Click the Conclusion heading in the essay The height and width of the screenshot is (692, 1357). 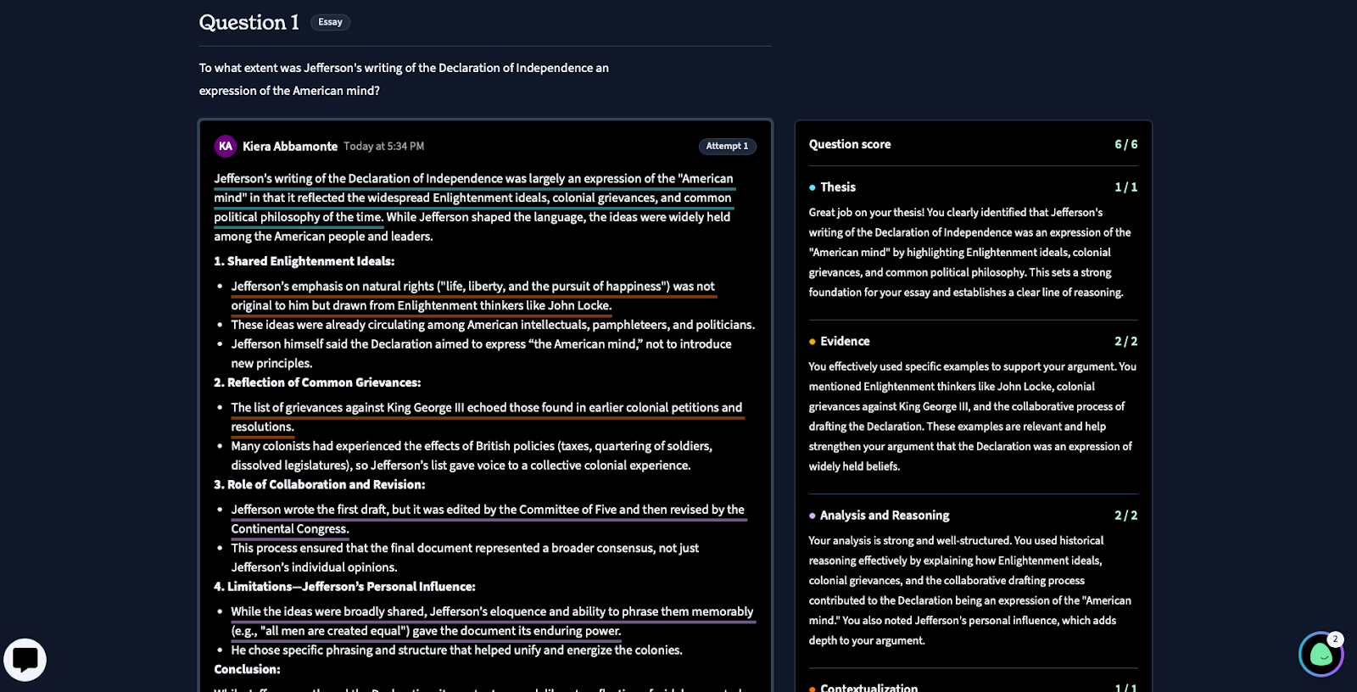247,669
